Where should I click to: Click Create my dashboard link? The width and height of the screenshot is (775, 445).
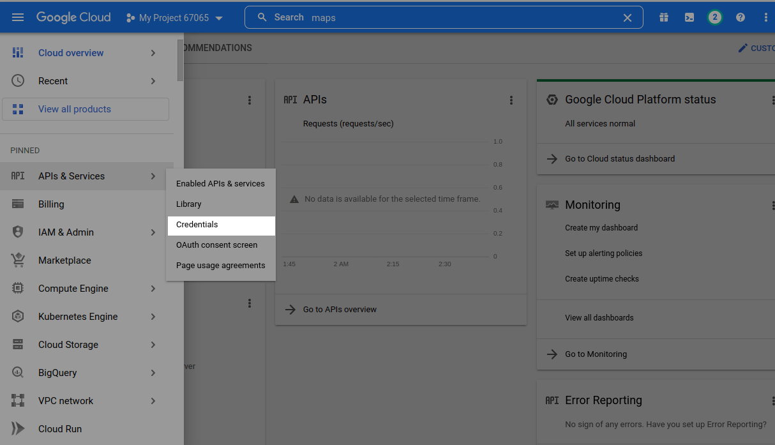[x=601, y=228]
